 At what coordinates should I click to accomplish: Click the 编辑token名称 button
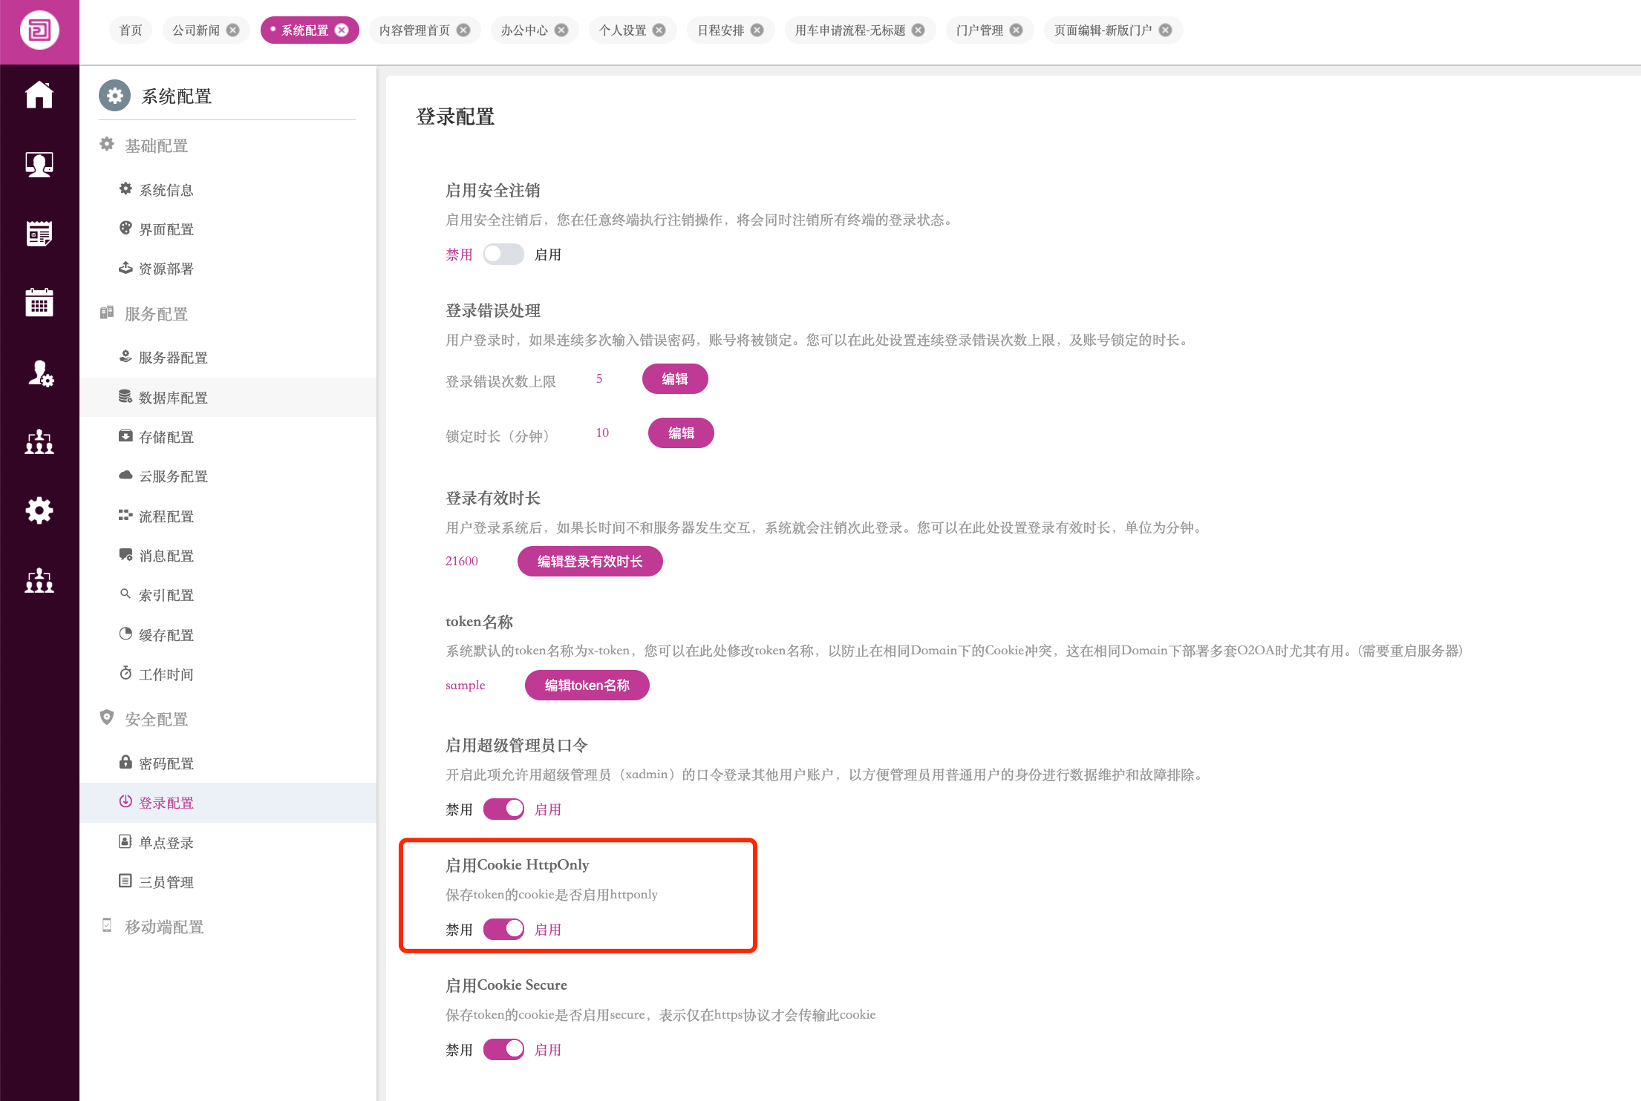(x=587, y=686)
